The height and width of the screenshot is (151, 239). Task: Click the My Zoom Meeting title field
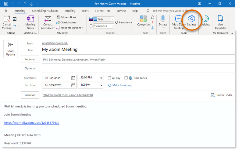coord(138,50)
